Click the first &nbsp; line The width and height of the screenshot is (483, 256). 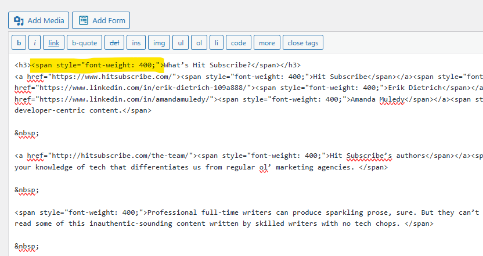click(27, 133)
